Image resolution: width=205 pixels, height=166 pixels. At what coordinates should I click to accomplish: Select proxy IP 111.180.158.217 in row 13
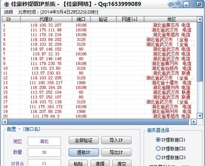[46, 83]
